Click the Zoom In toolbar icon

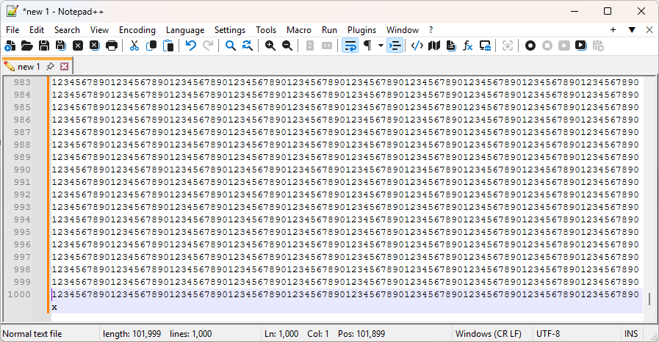click(x=270, y=46)
